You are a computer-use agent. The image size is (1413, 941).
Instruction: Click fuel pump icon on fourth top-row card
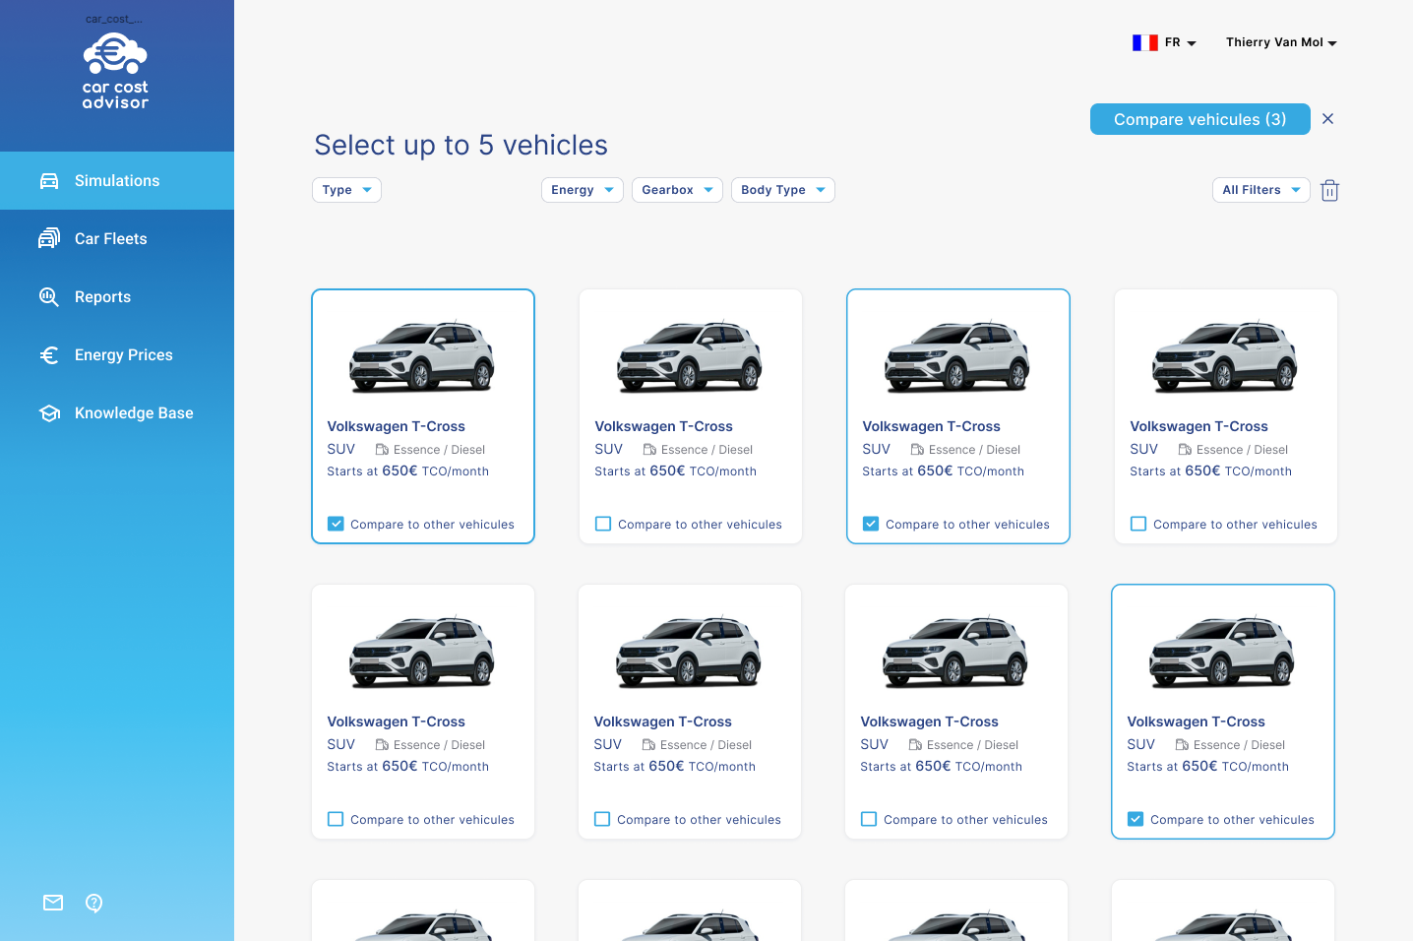click(x=1185, y=450)
